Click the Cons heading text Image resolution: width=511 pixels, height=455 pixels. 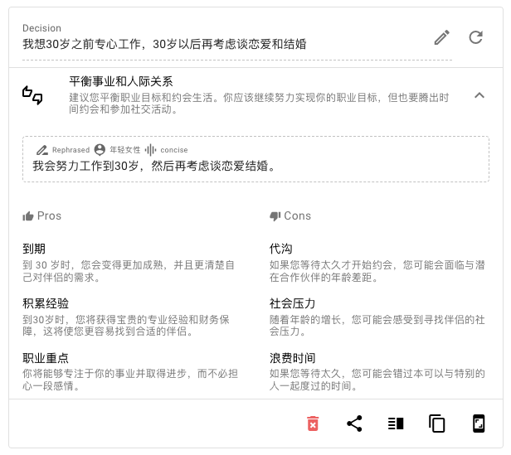click(297, 216)
